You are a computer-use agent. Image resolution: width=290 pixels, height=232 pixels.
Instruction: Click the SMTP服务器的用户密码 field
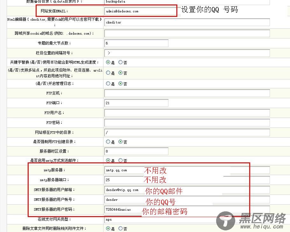[187, 209]
